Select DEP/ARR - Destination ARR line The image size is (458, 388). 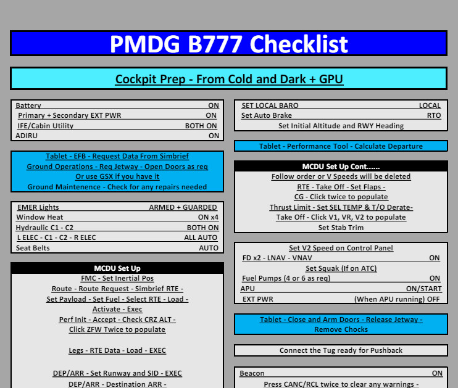[117, 384]
